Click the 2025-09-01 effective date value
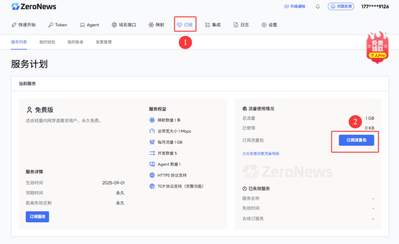The width and height of the screenshot is (399, 244). point(113,183)
